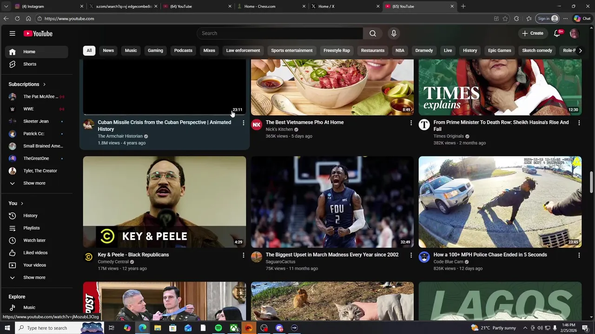Switch to Home - Chess.com browser tab
This screenshot has width=595, height=334.
click(271, 6)
